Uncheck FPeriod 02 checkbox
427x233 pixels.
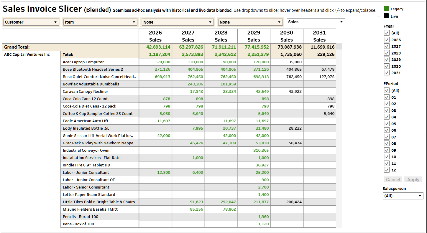coord(387,104)
